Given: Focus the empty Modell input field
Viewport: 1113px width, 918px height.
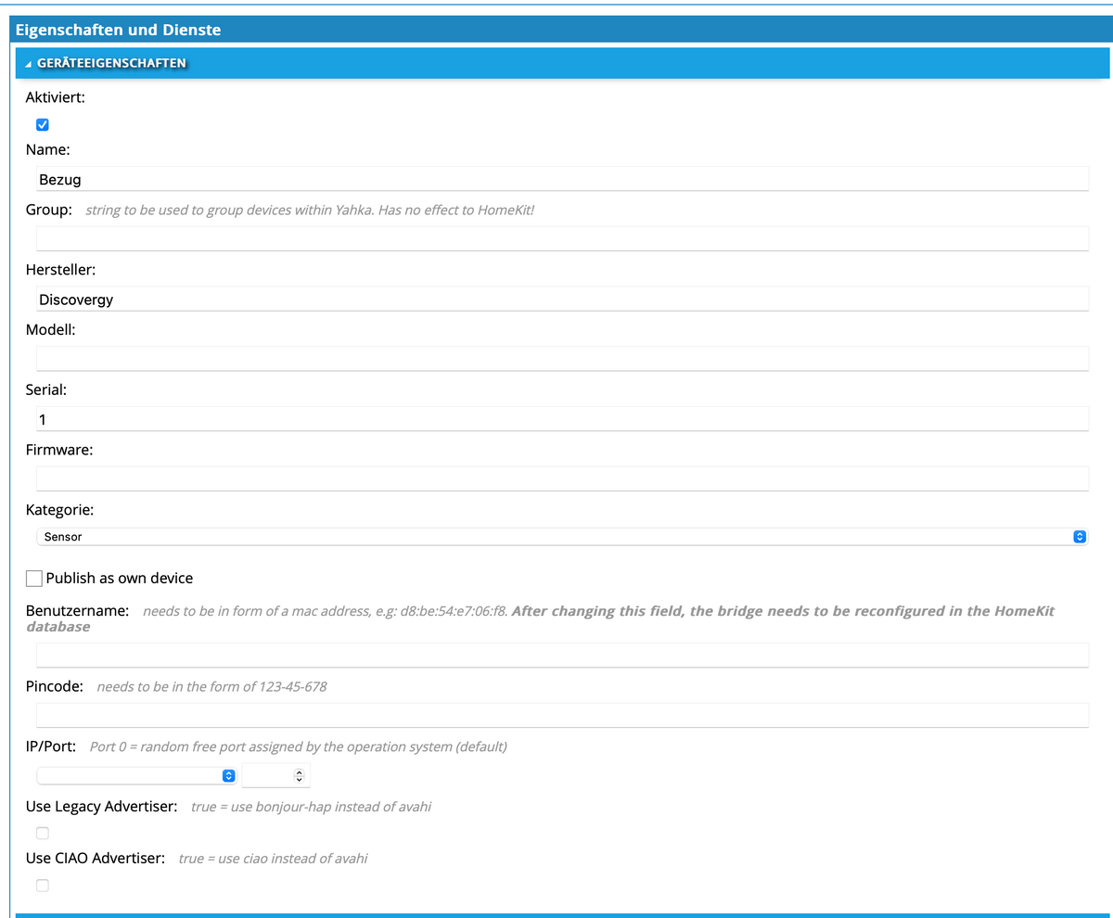Looking at the screenshot, I should pos(562,359).
